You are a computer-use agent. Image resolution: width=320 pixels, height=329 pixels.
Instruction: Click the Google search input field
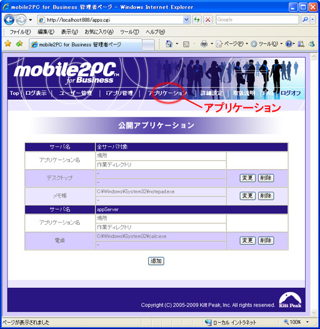tap(257, 19)
